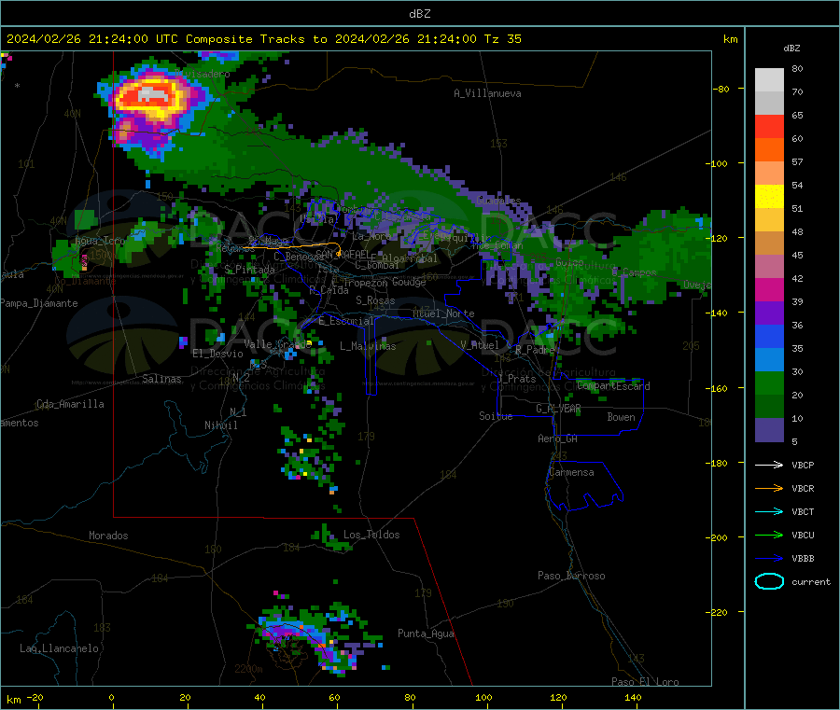The width and height of the screenshot is (840, 710).
Task: Select the light blue 30-35 dBZ swatch
Action: click(769, 360)
